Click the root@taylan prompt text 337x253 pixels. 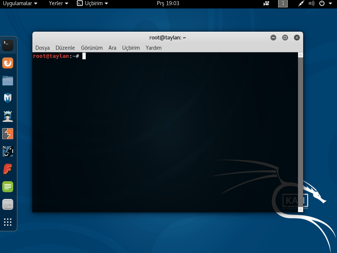51,56
